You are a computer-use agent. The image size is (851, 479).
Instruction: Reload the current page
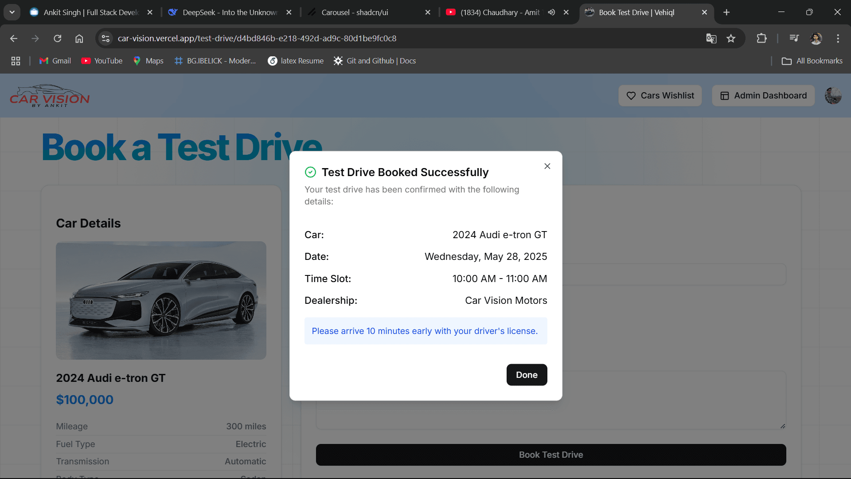pyautogui.click(x=58, y=39)
